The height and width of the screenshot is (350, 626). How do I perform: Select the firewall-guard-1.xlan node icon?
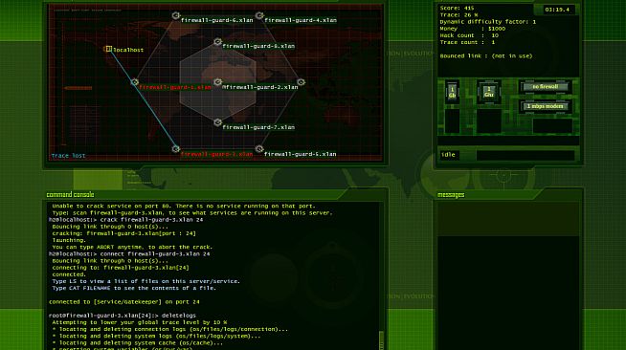[x=135, y=82]
